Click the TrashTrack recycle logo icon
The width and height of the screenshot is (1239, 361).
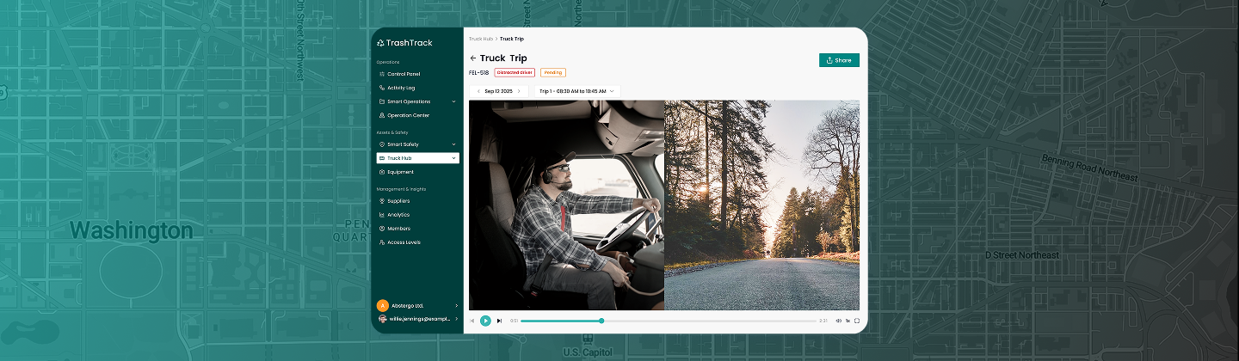(380, 43)
